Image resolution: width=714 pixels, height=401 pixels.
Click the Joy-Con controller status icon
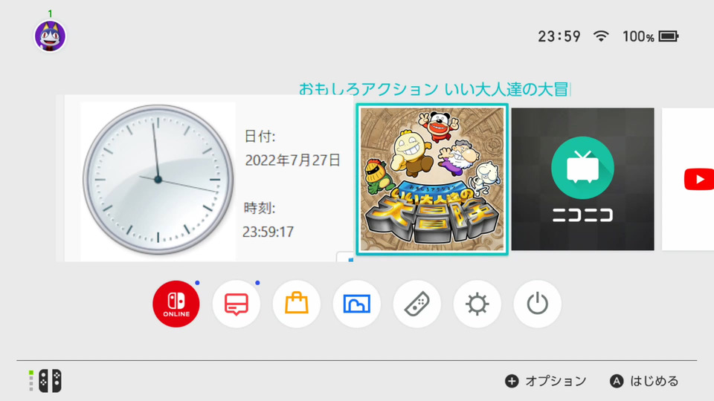point(45,380)
